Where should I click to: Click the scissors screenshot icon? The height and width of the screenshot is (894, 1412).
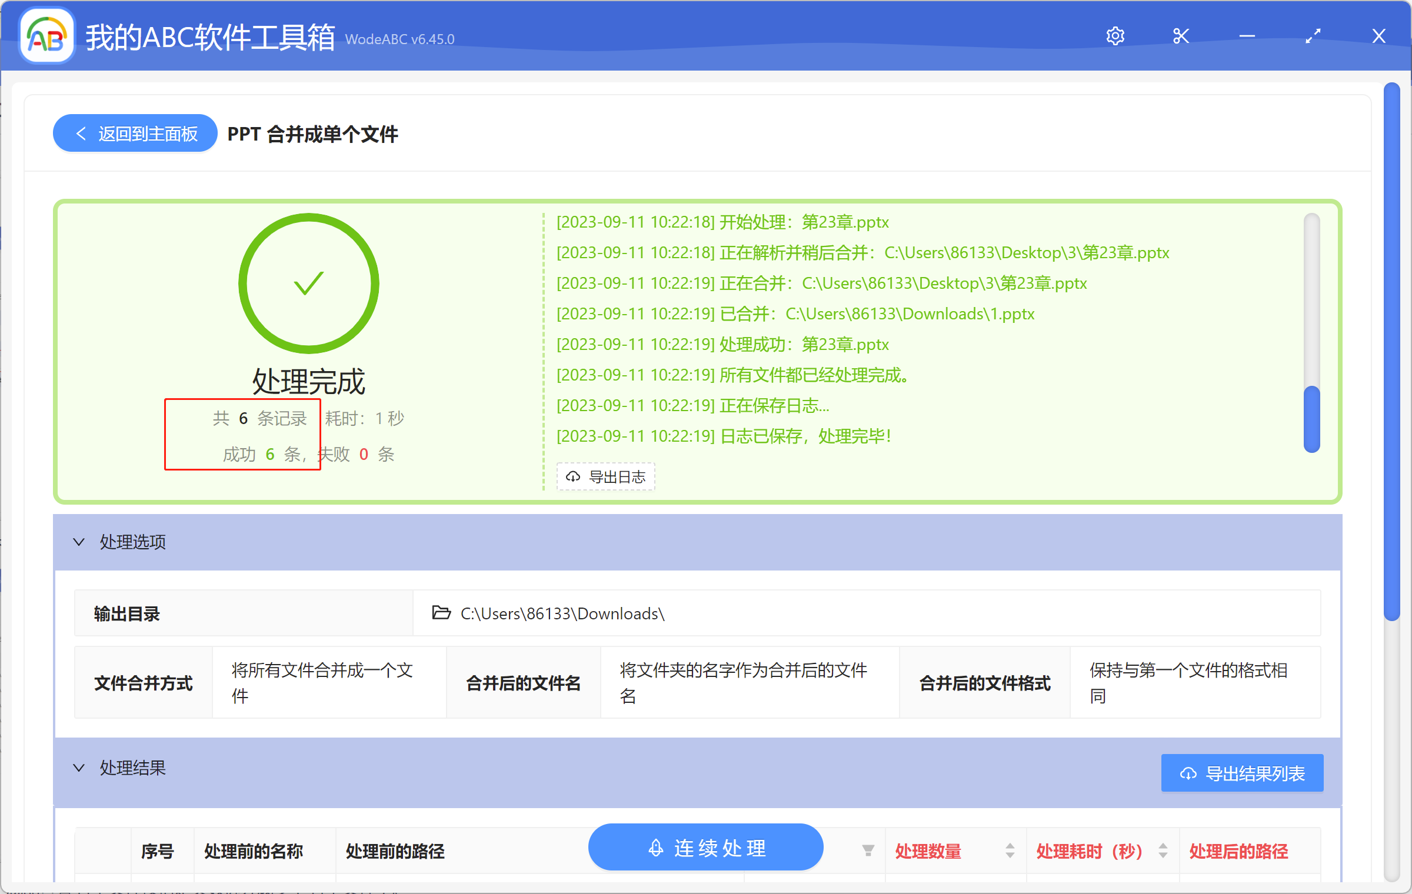(x=1181, y=36)
